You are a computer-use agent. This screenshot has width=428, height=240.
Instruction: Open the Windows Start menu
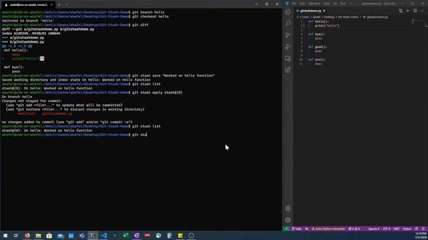pos(5,235)
